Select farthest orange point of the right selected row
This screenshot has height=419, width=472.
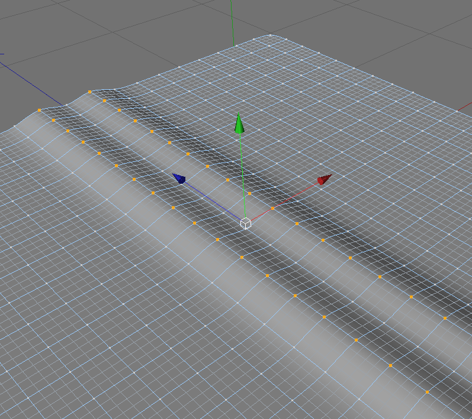[x=89, y=92]
